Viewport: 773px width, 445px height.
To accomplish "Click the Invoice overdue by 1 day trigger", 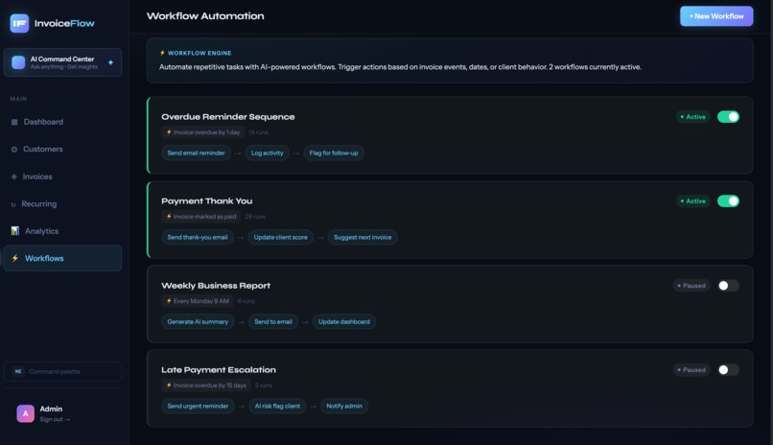I will point(203,132).
